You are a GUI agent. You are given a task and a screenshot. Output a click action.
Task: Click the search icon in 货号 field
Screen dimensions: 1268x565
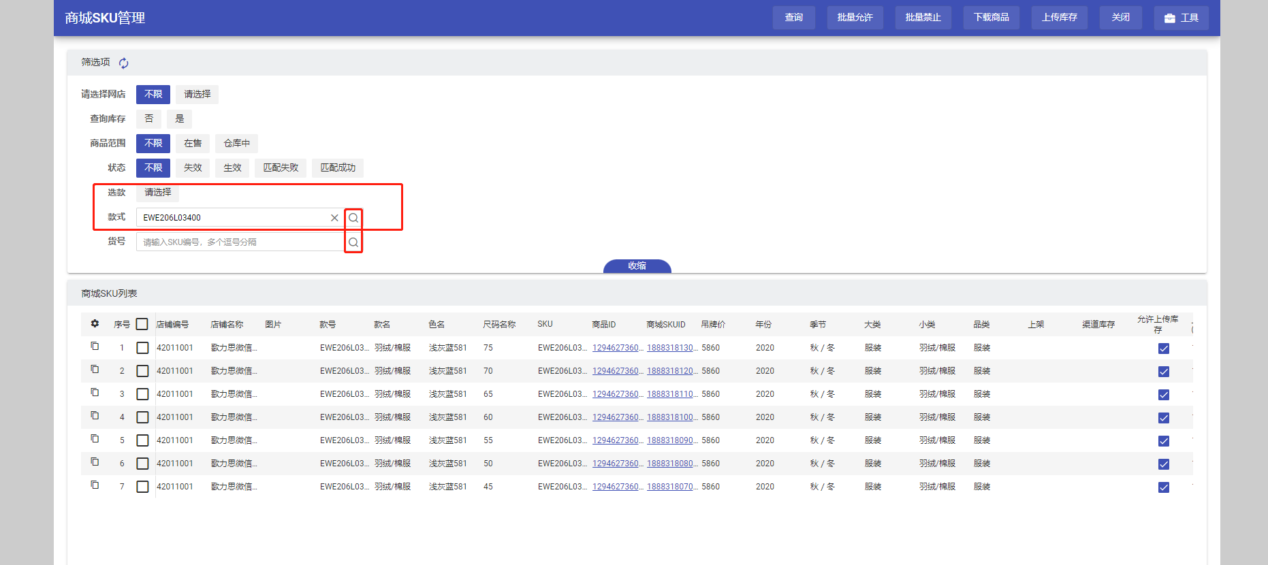coord(353,242)
